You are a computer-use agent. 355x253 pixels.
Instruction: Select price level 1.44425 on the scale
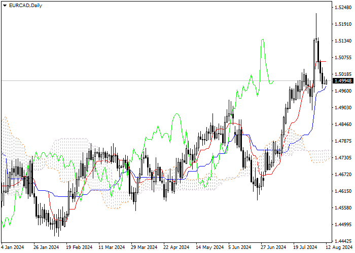coord(343,241)
